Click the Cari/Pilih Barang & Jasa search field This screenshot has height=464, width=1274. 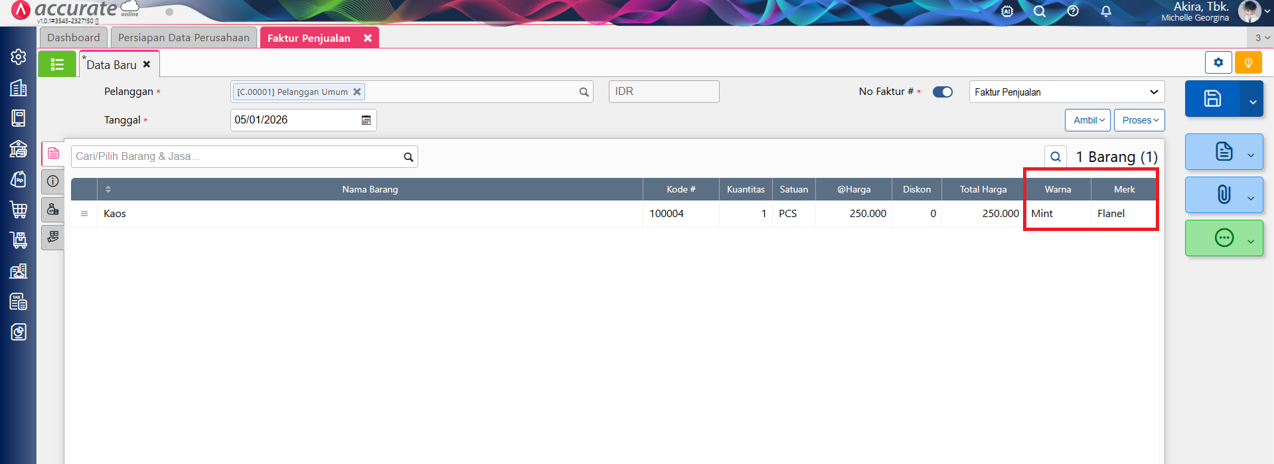(x=236, y=157)
